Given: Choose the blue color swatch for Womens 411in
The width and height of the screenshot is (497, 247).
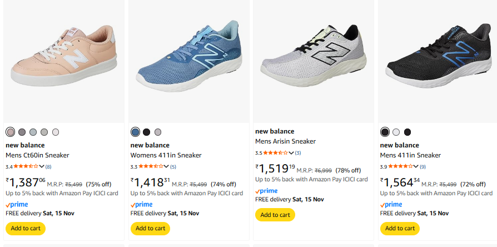Looking at the screenshot, I should coord(135,132).
